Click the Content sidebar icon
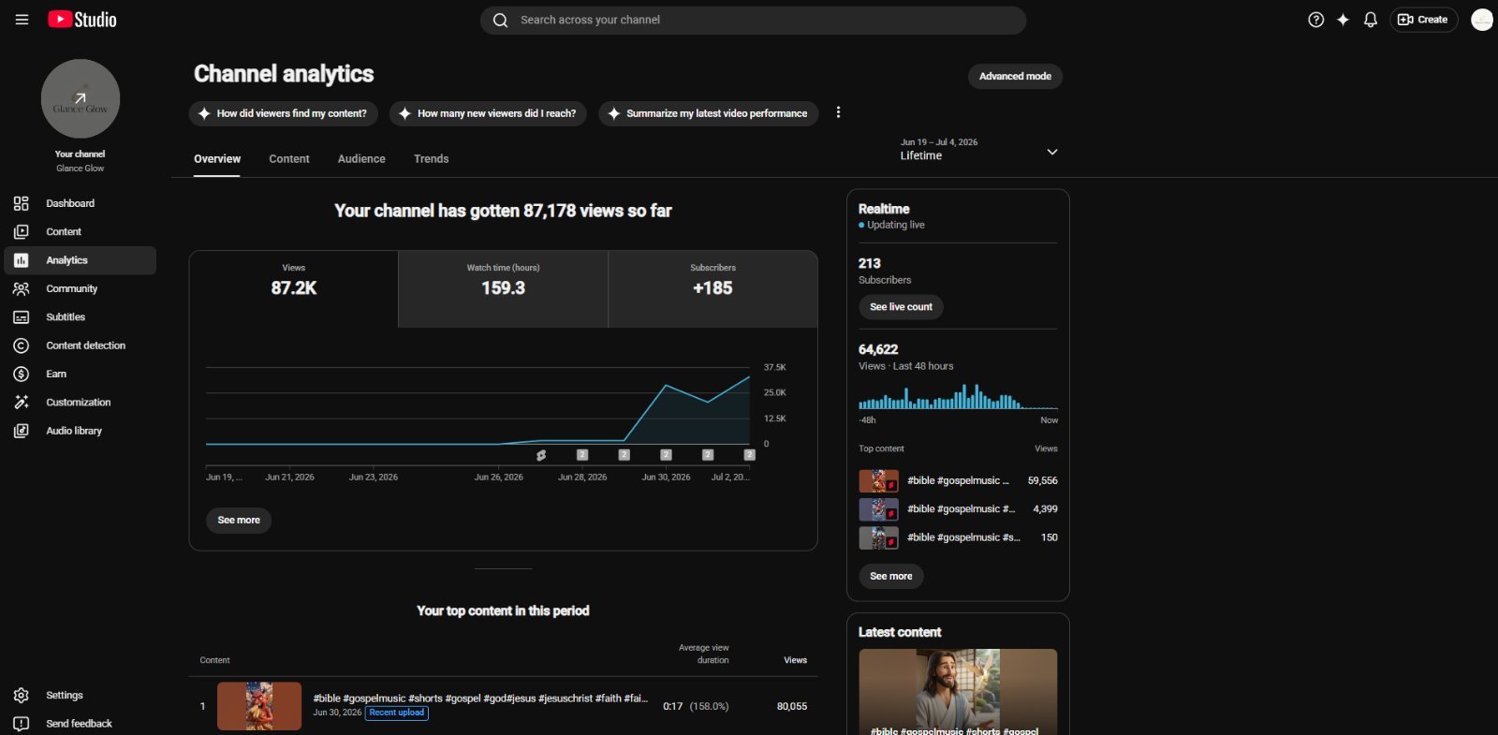The width and height of the screenshot is (1498, 735). coord(22,232)
